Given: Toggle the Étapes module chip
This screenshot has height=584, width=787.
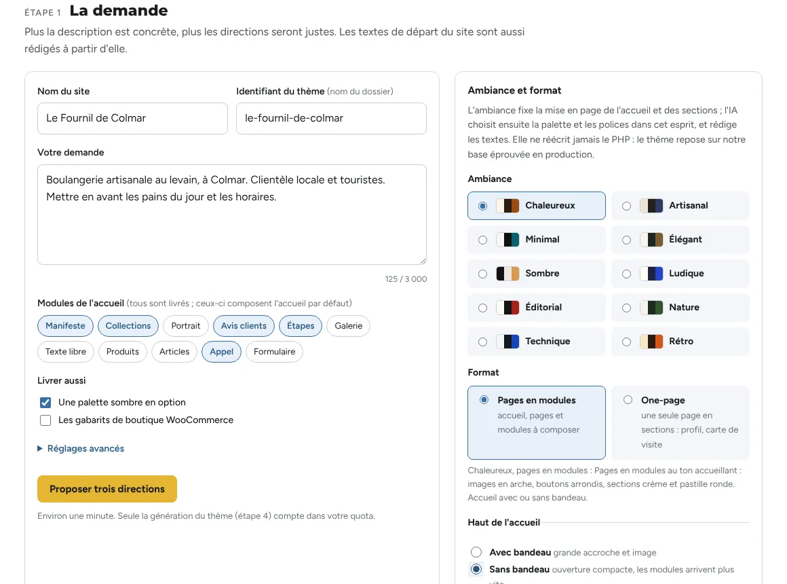Looking at the screenshot, I should tap(301, 326).
